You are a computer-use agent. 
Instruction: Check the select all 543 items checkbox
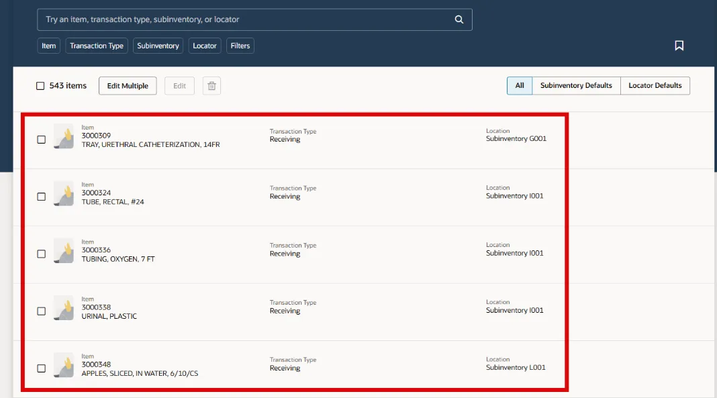click(40, 86)
